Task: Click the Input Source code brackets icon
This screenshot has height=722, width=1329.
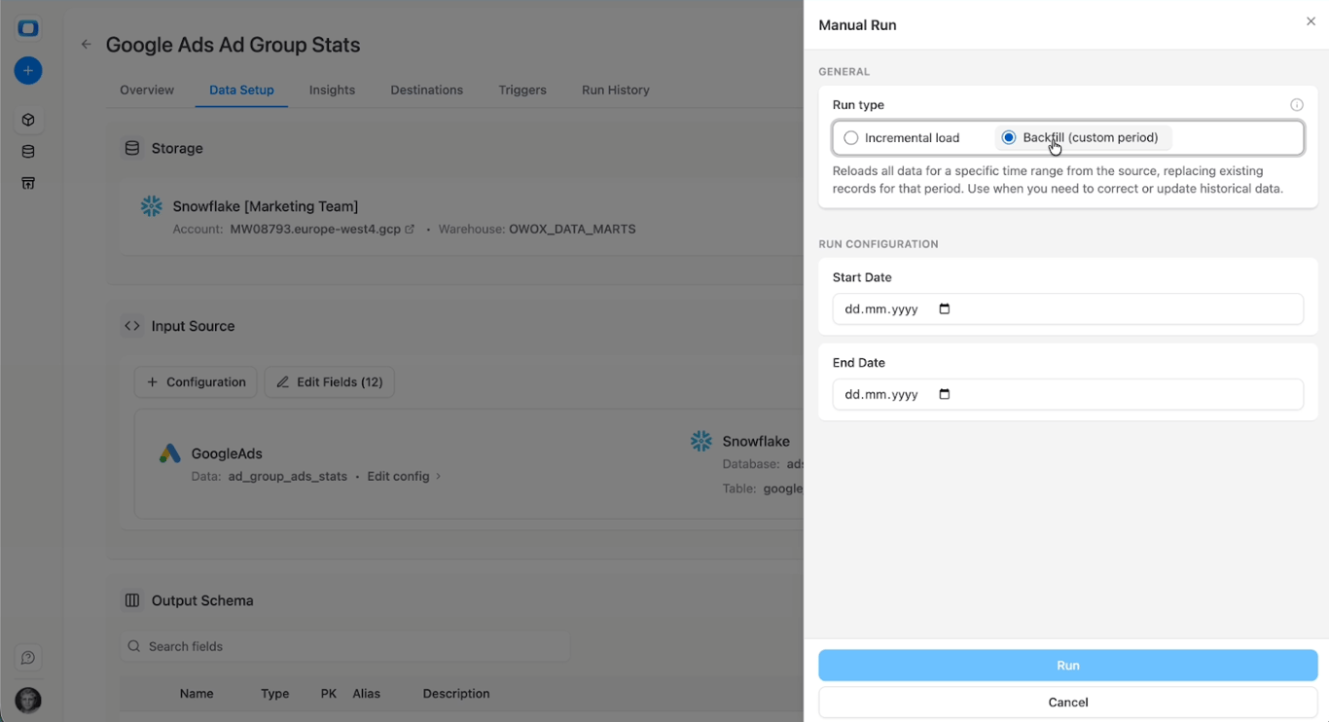Action: (132, 326)
